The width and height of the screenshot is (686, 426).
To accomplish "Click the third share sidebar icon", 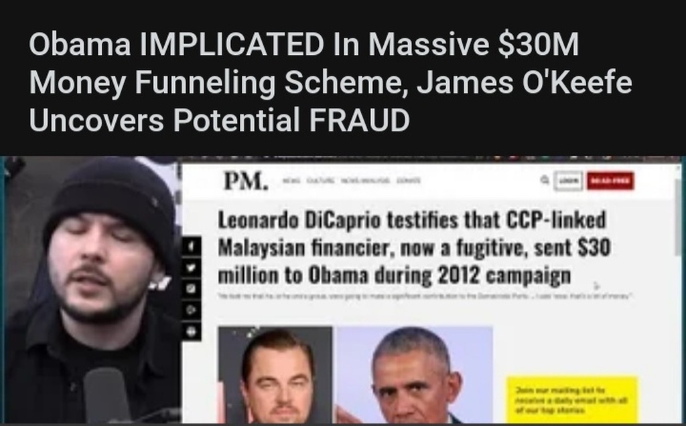I will 191,288.
